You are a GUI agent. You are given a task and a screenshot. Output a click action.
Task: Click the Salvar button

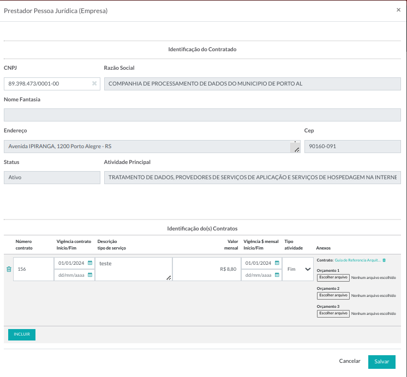point(381,362)
